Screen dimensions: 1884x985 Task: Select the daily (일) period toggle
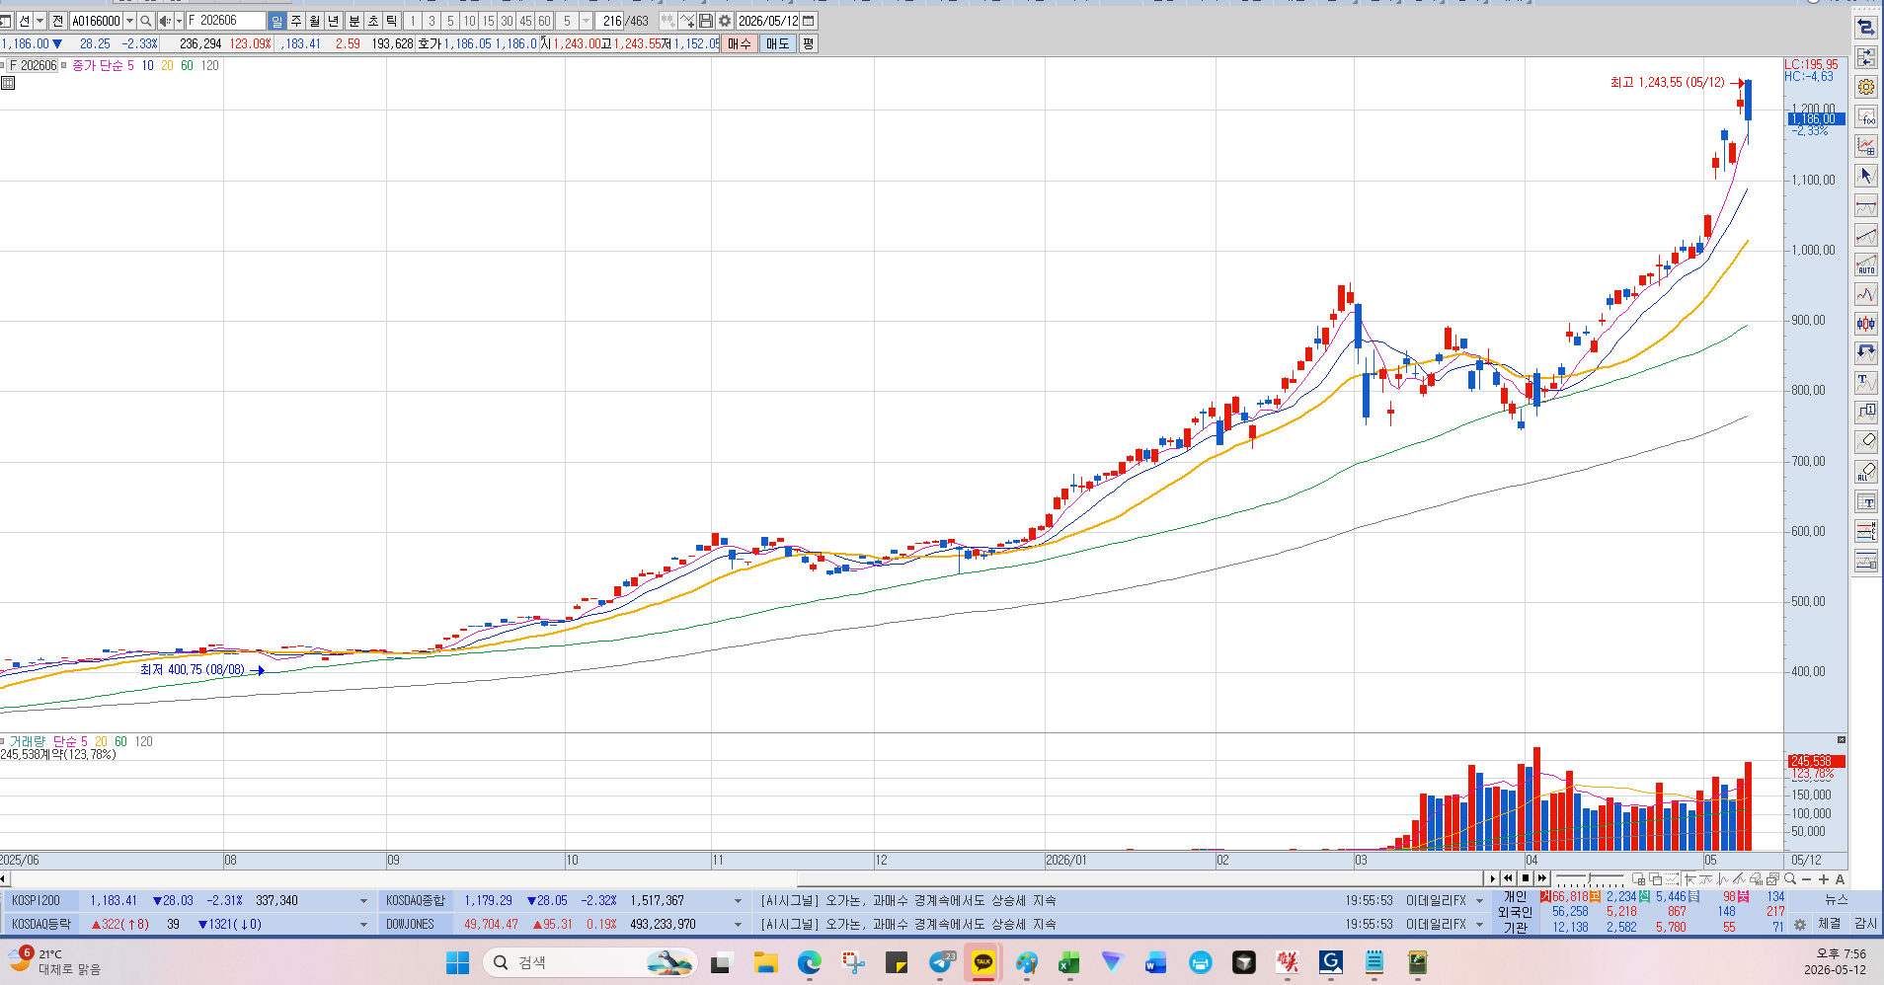[x=276, y=21]
